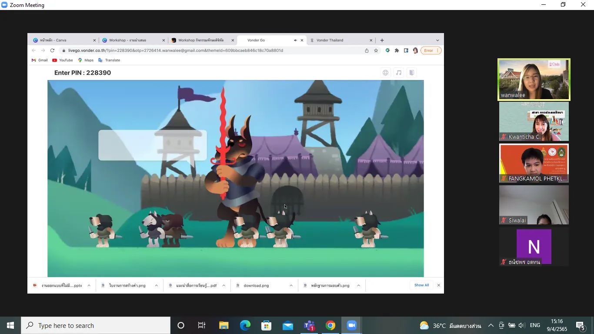Image resolution: width=594 pixels, height=334 pixels.
Task: Open the YouTube bookmark
Action: point(63,60)
